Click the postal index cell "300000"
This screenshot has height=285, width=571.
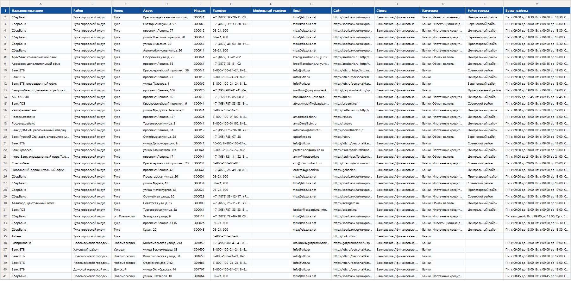point(201,203)
